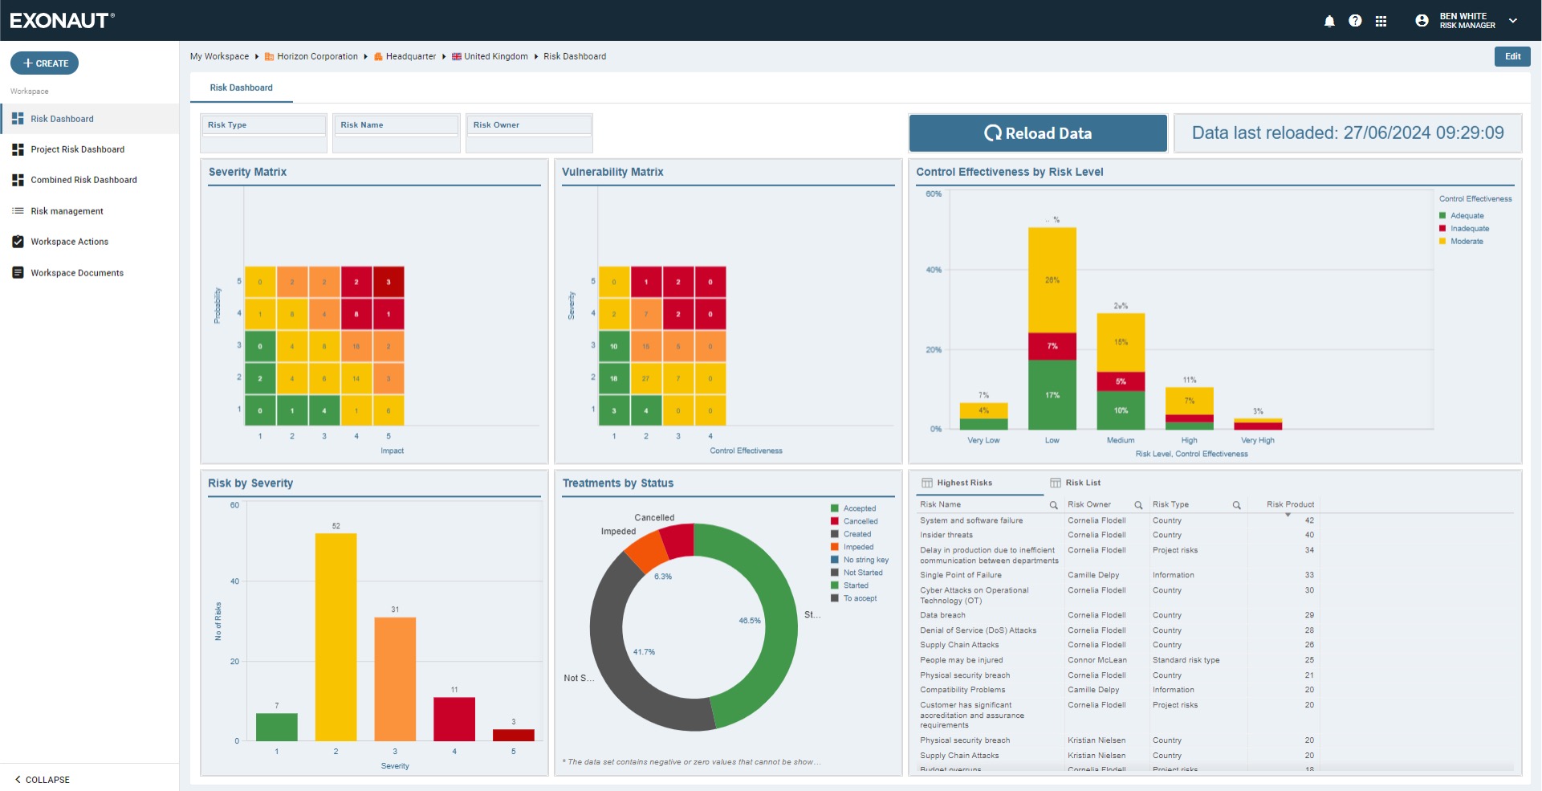1542x791 pixels.
Task: Toggle the Accepted legend item in Treatments
Action: point(859,508)
